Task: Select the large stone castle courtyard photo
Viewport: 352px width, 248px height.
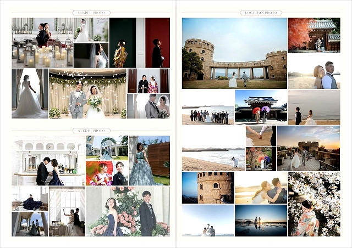Action: pos(234,53)
